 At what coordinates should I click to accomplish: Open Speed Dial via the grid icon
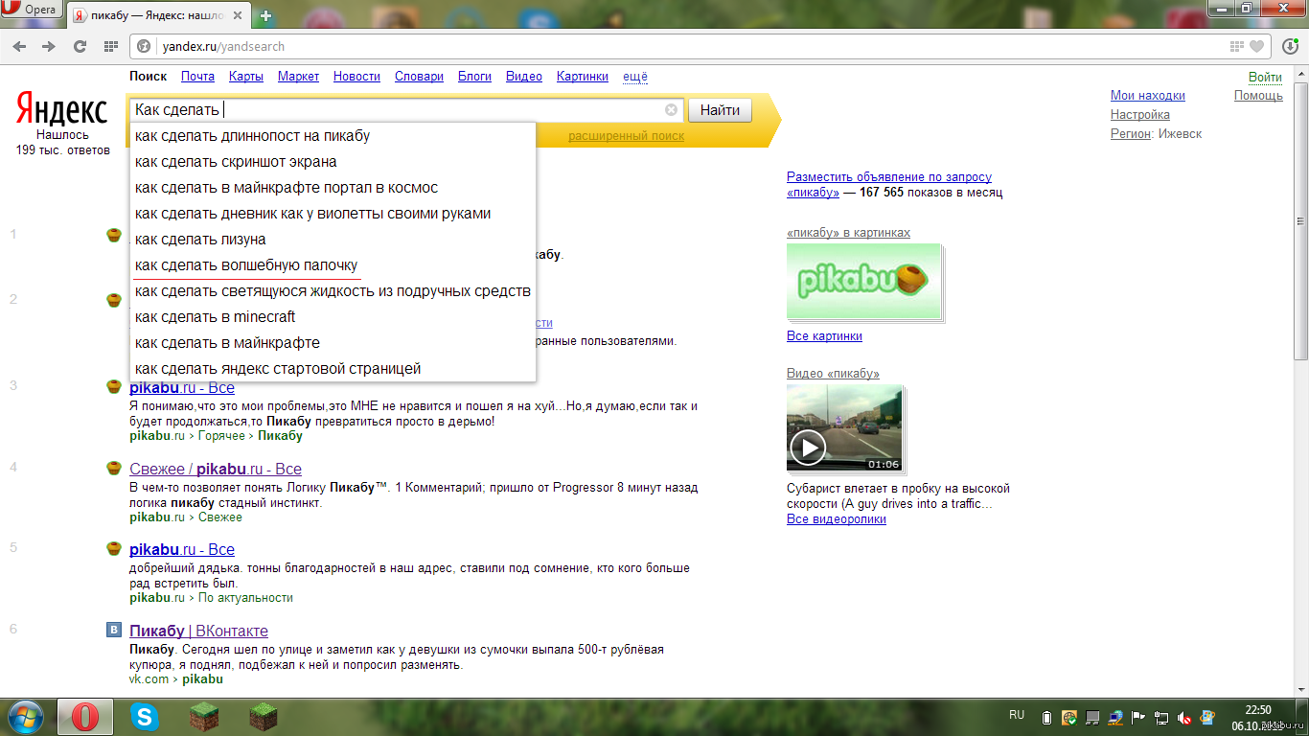(x=110, y=46)
